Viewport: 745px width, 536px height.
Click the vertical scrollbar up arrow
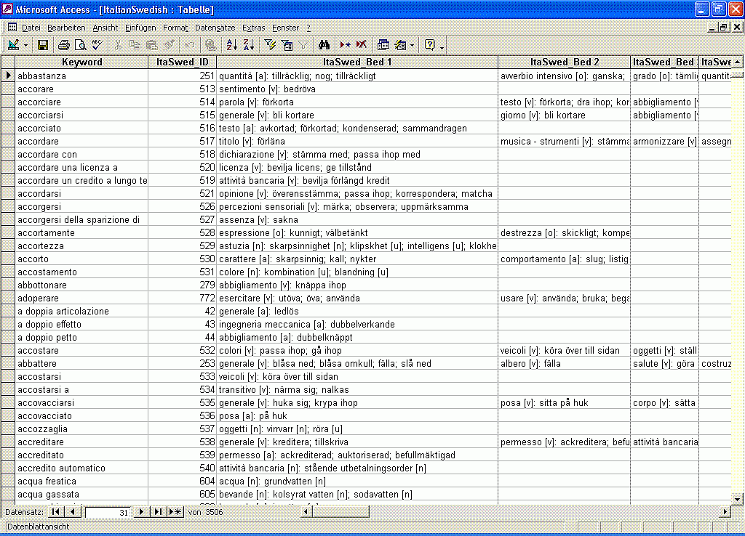pyautogui.click(x=738, y=62)
